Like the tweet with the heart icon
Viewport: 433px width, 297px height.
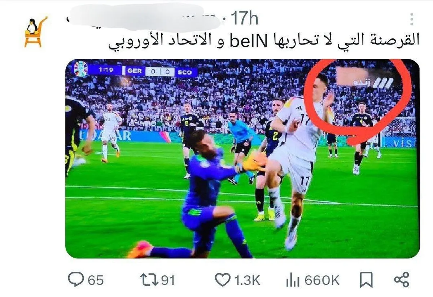click(x=222, y=280)
